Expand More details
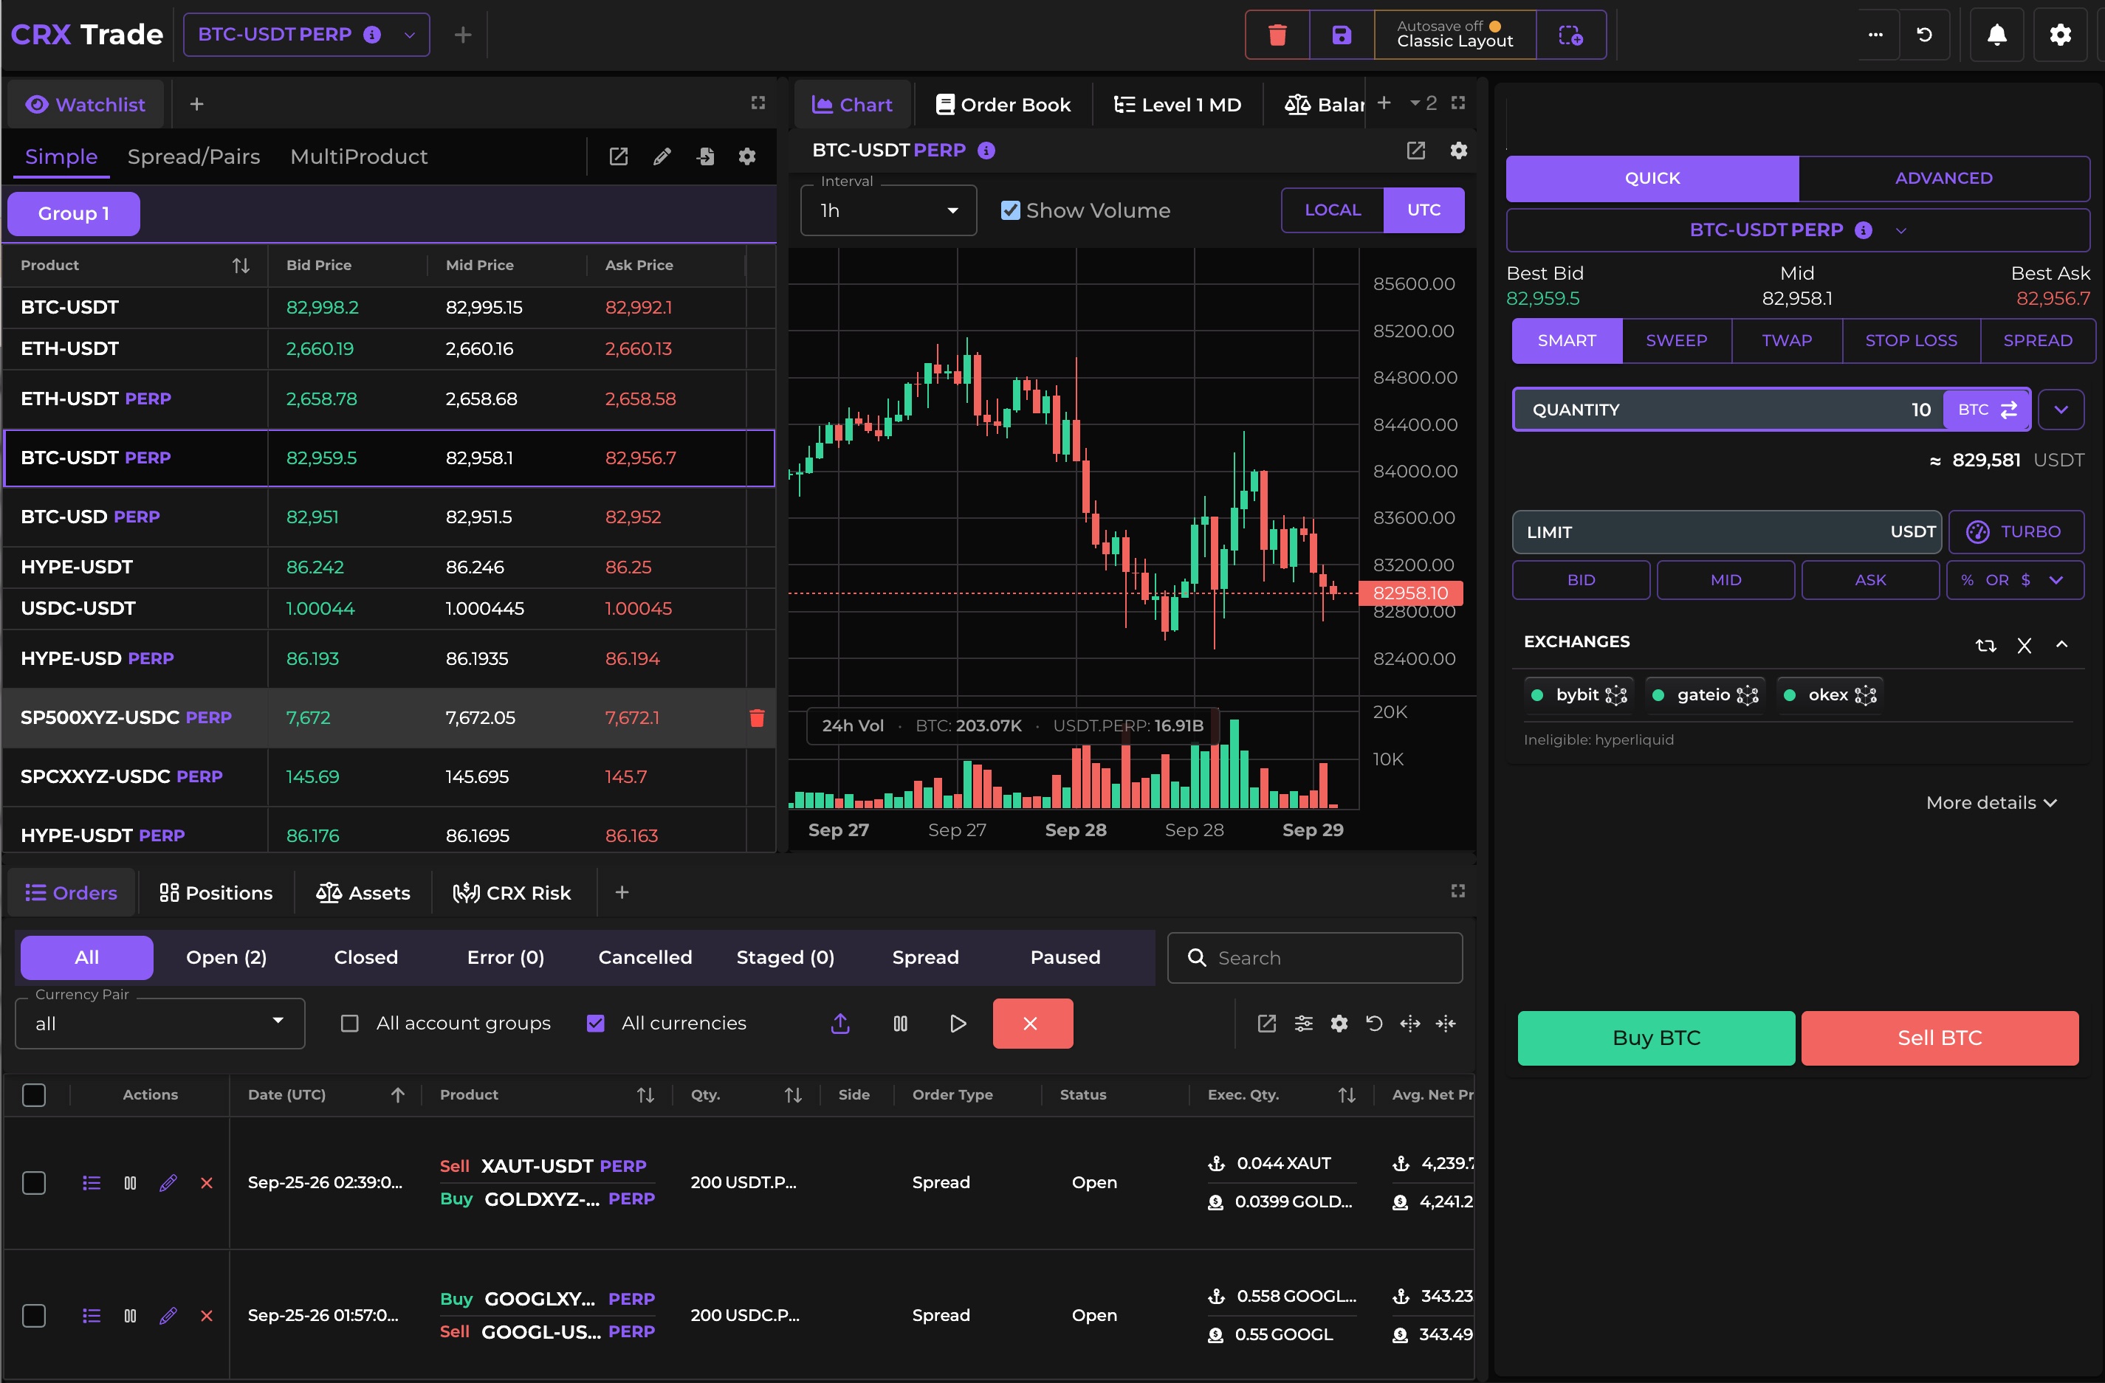 pos(1992,803)
